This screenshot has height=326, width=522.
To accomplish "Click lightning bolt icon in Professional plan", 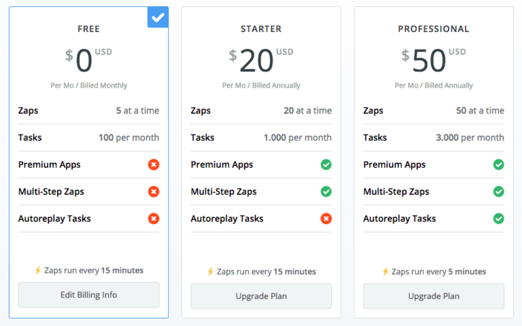I will [385, 272].
